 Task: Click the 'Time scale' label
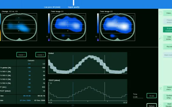coord(135,95)
